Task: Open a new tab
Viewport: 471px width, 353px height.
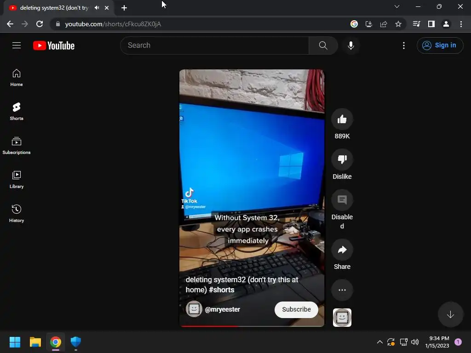Action: tap(124, 8)
